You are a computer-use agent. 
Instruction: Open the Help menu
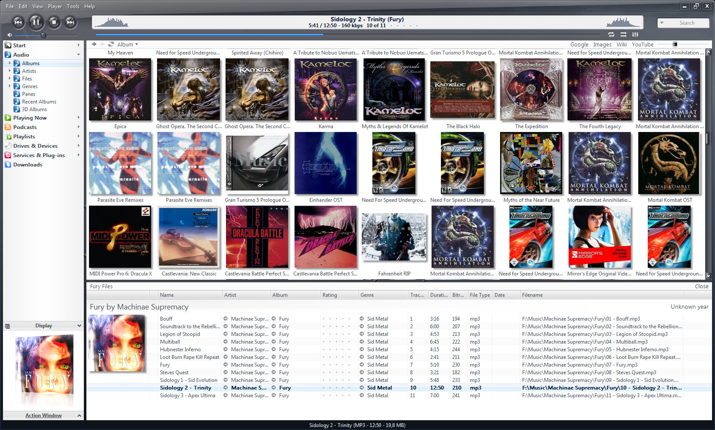pyautogui.click(x=89, y=6)
